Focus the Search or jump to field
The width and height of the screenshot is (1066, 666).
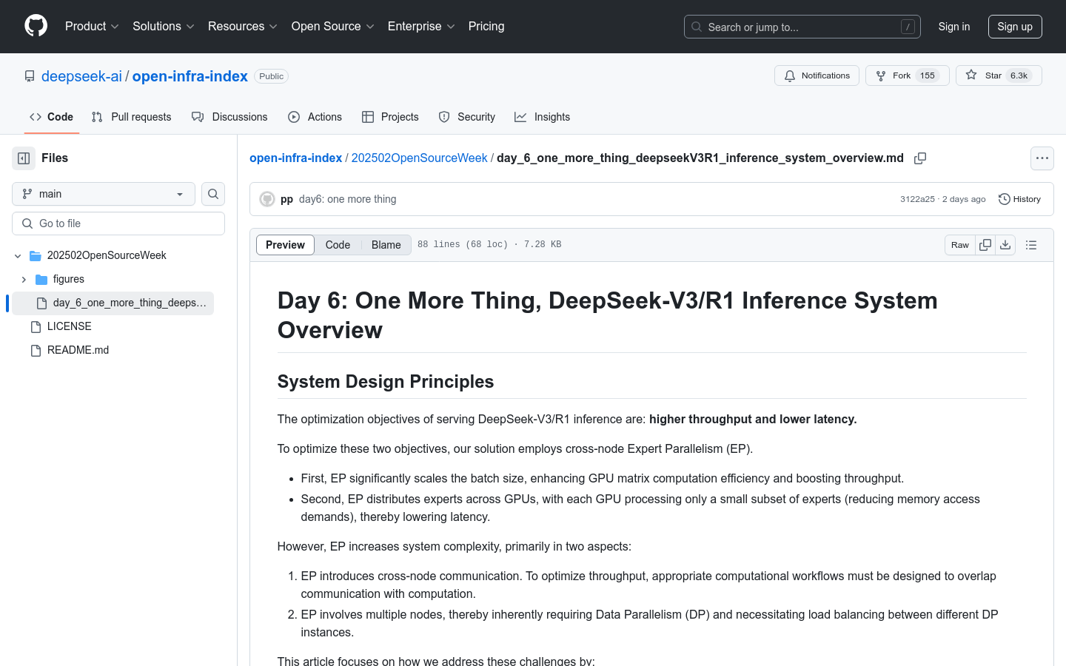802,27
